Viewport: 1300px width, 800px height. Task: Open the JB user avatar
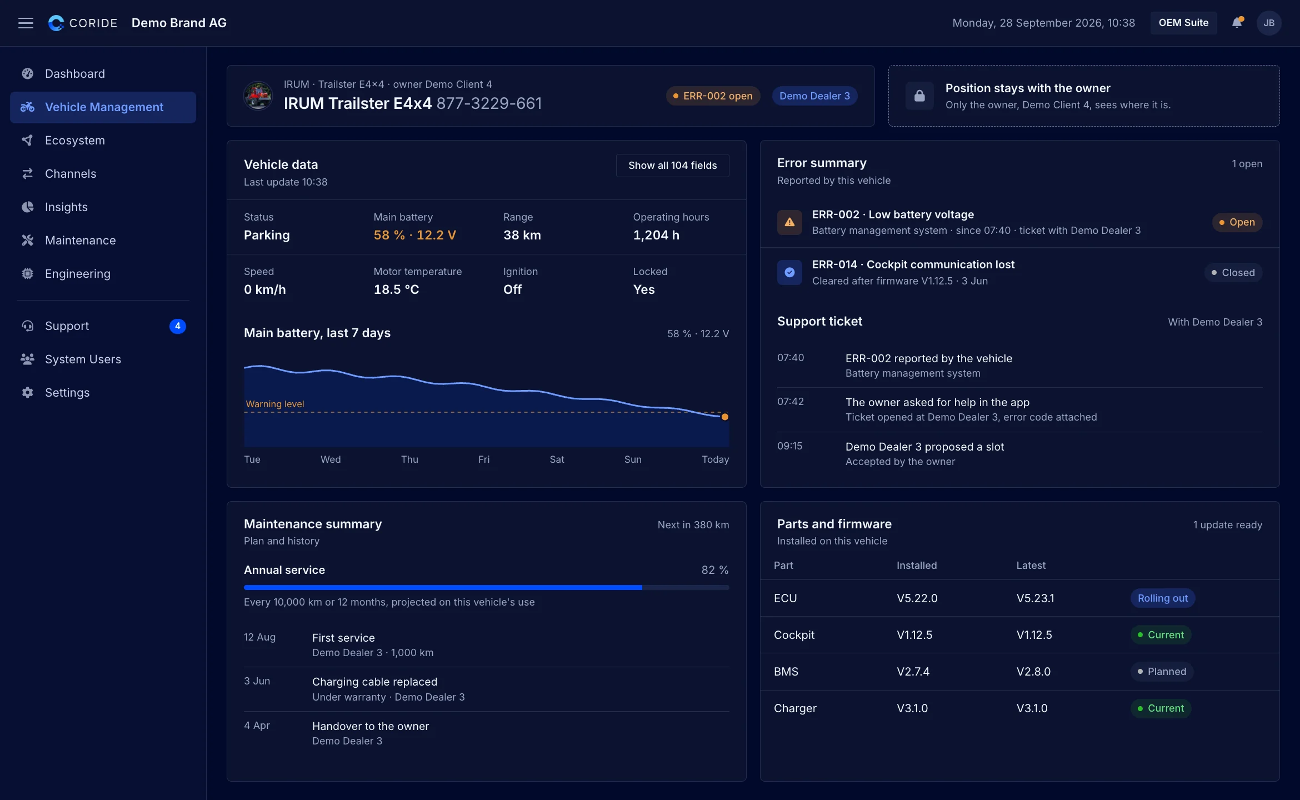pyautogui.click(x=1269, y=23)
